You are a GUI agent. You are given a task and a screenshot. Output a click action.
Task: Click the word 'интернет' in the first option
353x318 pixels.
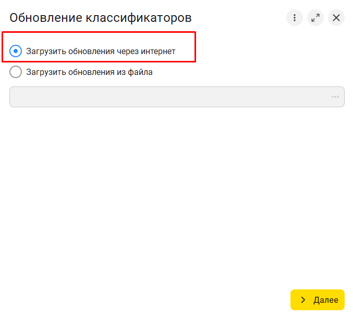158,52
